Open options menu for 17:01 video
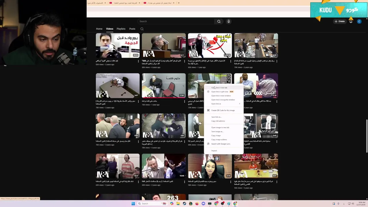Screen dimensions: 368x207 point(185,101)
